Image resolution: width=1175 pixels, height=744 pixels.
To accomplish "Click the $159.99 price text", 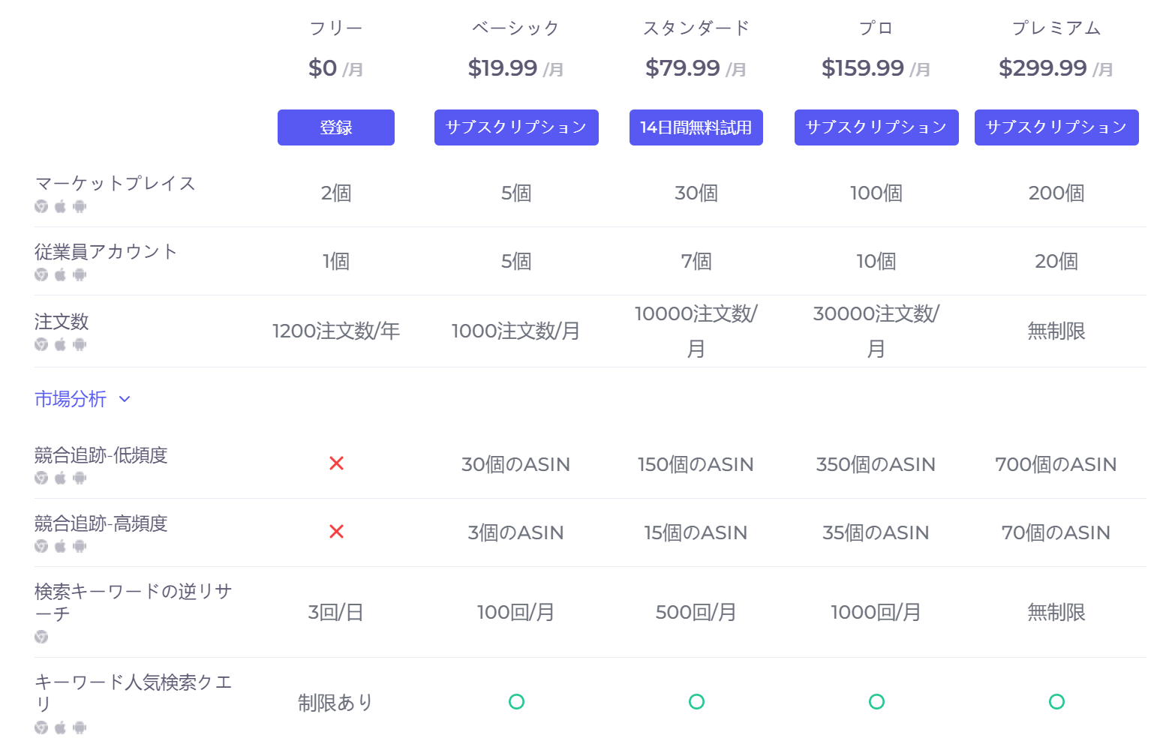I will tap(863, 68).
